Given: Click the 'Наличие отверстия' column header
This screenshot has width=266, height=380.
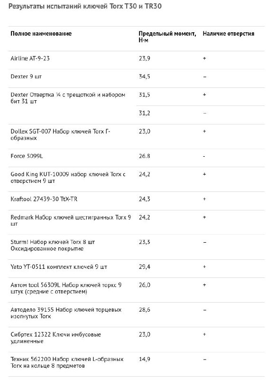Looking at the screenshot, I should pos(229,34).
